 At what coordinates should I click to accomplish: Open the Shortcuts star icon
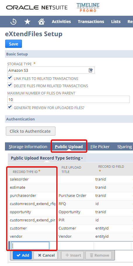pyautogui.click(x=27, y=22)
